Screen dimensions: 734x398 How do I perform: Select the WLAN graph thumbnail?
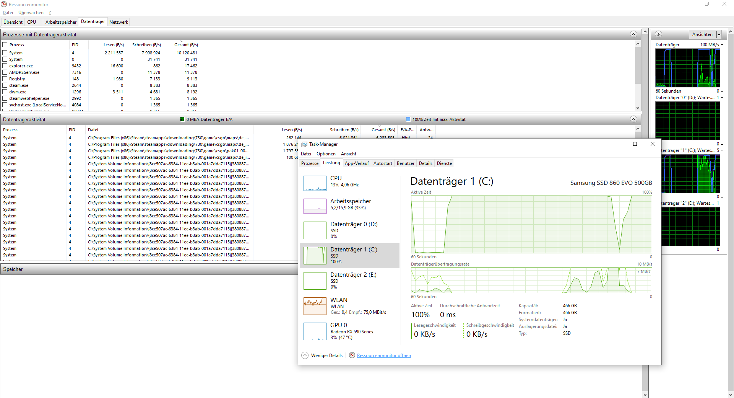[315, 306]
